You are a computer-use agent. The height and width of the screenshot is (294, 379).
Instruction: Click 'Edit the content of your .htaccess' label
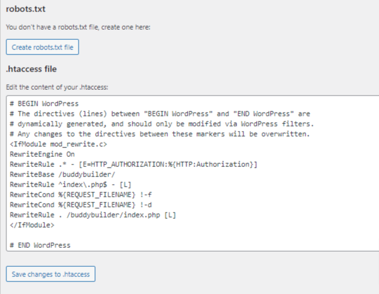(57, 87)
